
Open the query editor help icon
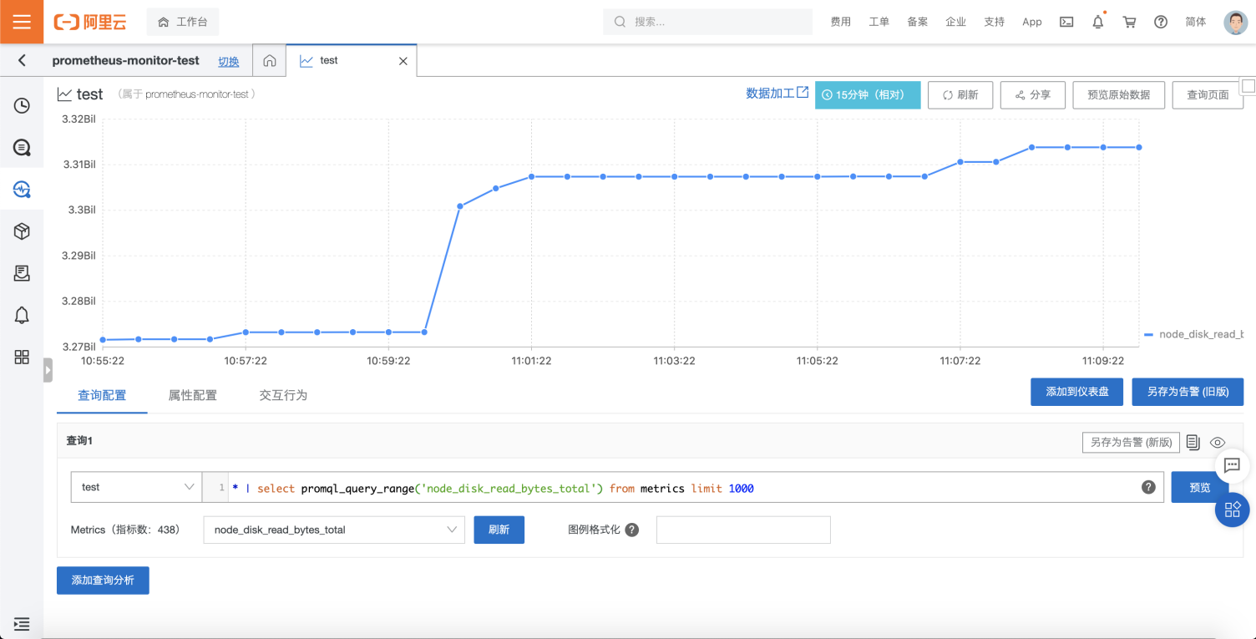(1148, 487)
